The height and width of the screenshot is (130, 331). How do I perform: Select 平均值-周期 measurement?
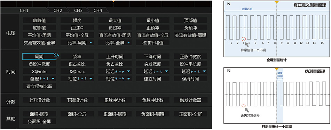[x=39, y=35]
